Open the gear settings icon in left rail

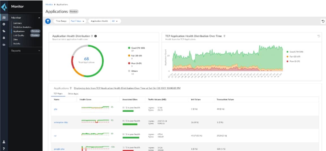(x=4, y=24)
